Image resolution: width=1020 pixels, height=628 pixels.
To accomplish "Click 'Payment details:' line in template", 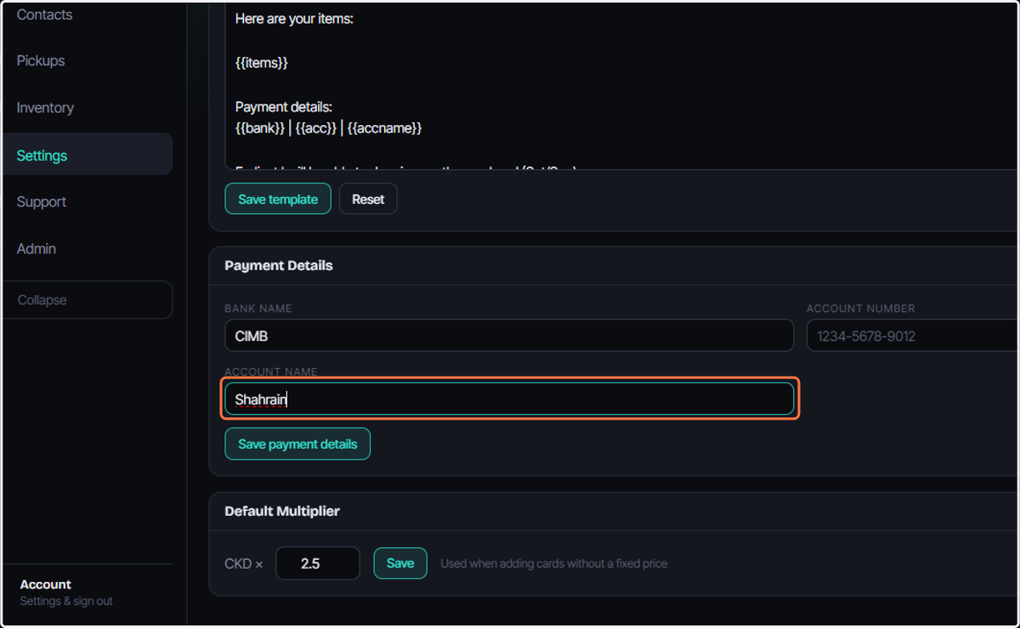I will (x=284, y=107).
